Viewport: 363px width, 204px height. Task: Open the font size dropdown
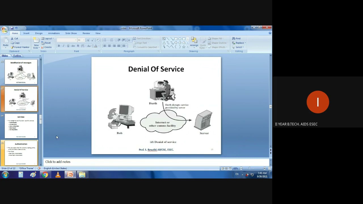click(x=84, y=40)
